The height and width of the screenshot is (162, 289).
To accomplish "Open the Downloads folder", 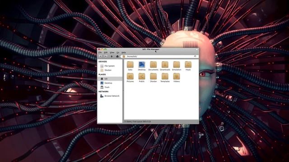I will pyautogui.click(x=165, y=66).
